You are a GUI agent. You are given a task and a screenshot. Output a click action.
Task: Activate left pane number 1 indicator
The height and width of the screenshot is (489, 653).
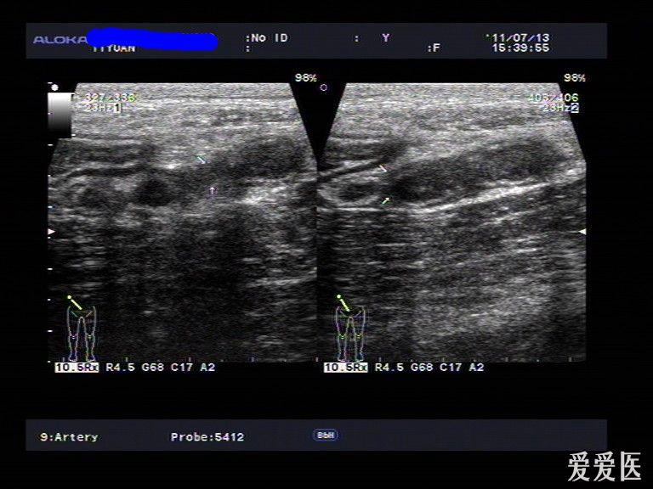[x=118, y=109]
